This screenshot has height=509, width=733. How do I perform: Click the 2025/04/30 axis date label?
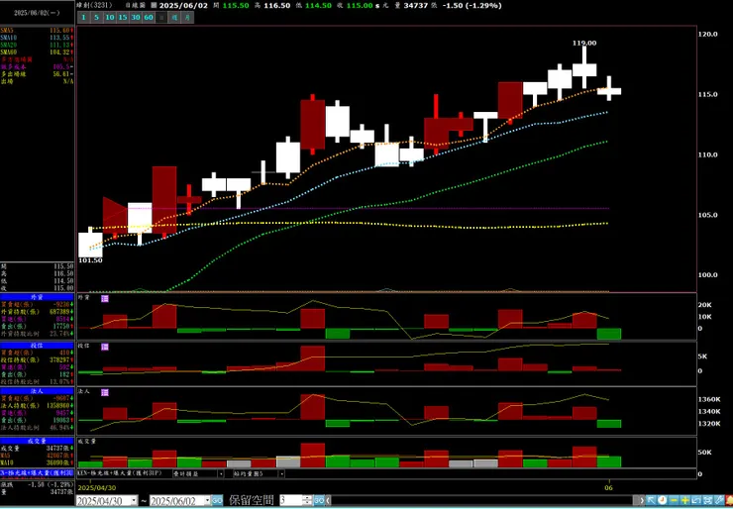(97, 488)
